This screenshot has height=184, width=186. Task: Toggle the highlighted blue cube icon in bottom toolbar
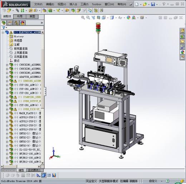(44, 175)
